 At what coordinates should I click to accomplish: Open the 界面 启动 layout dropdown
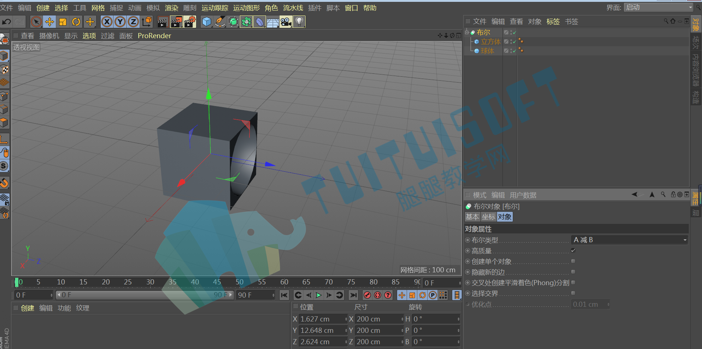tap(658, 7)
